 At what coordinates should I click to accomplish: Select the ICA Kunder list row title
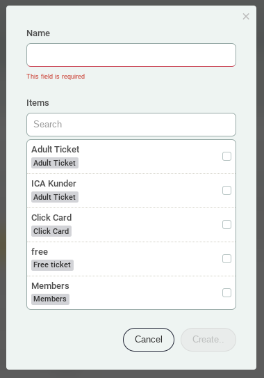click(53, 184)
